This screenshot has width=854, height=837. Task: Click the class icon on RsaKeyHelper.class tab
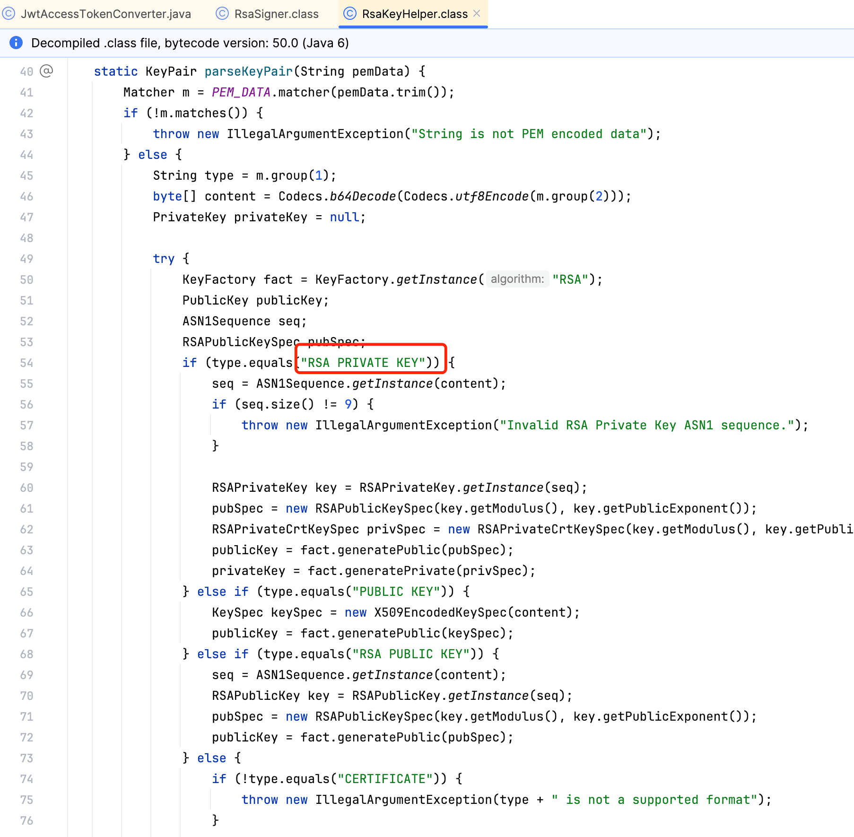click(349, 14)
